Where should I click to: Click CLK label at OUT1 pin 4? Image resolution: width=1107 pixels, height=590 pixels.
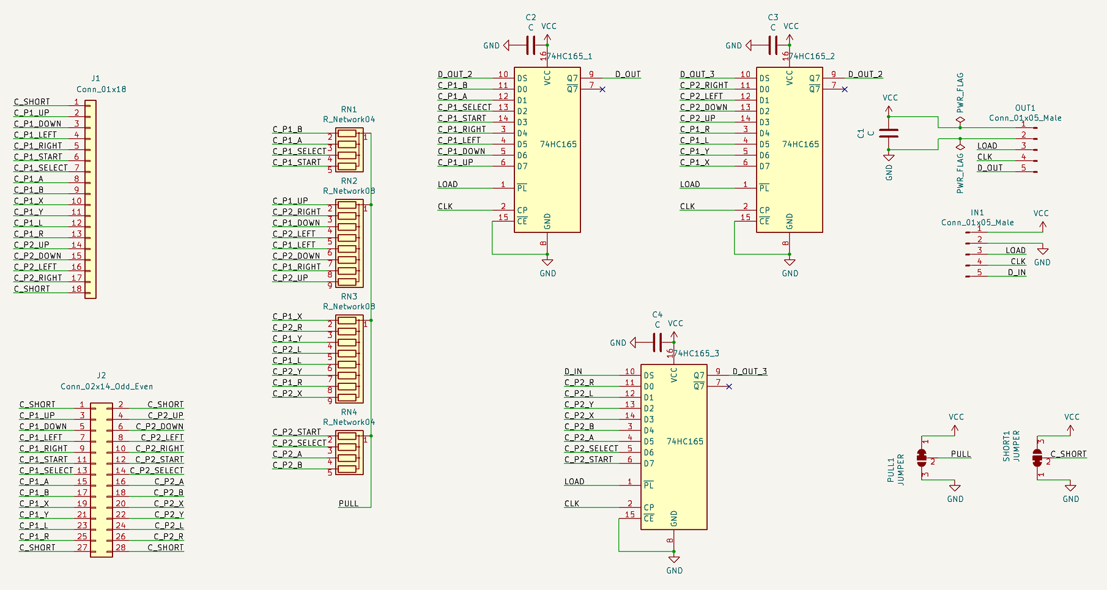(985, 157)
